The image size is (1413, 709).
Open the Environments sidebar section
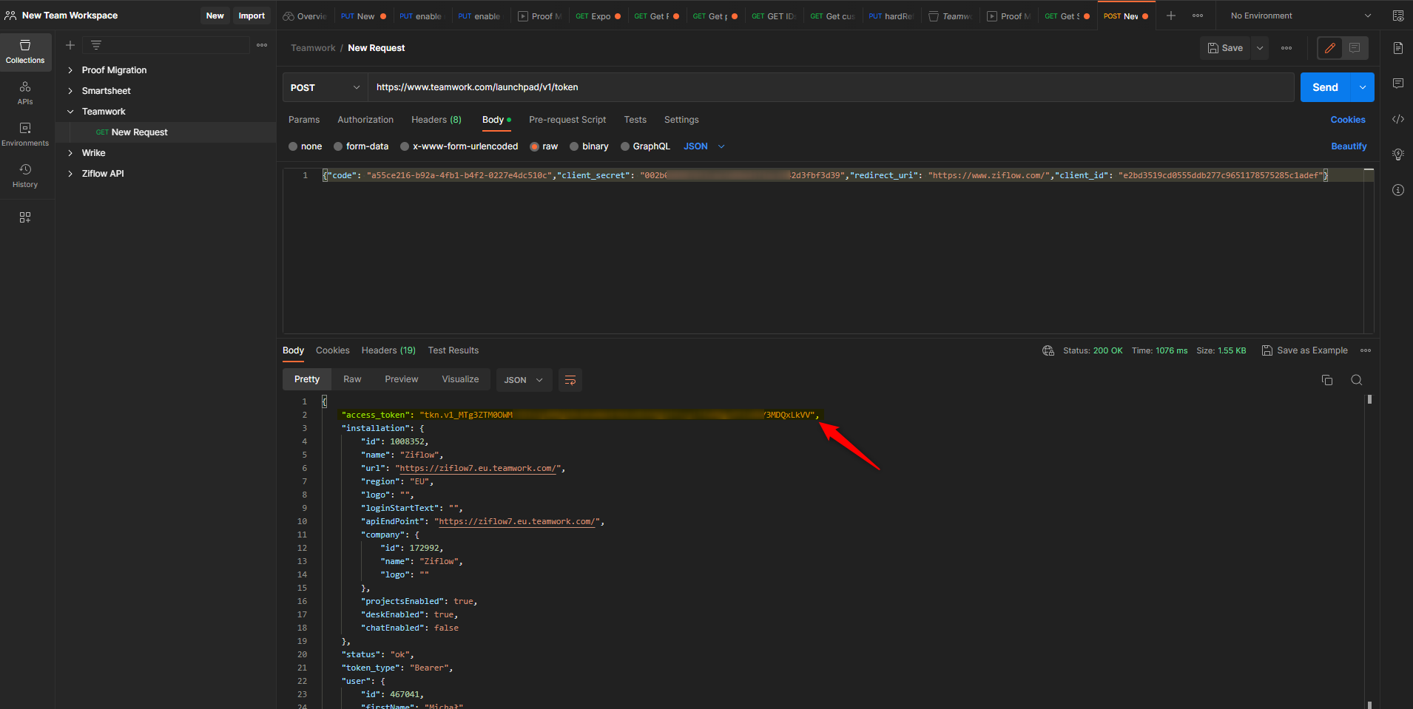tap(25, 134)
